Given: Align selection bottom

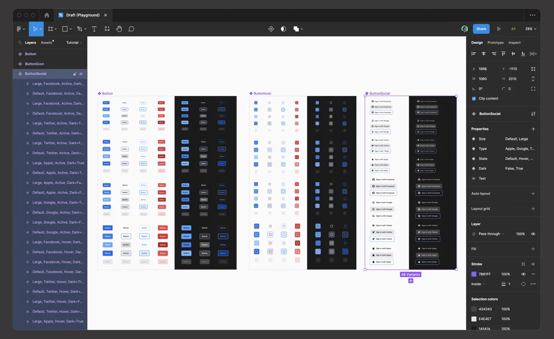Looking at the screenshot, I should [523, 54].
